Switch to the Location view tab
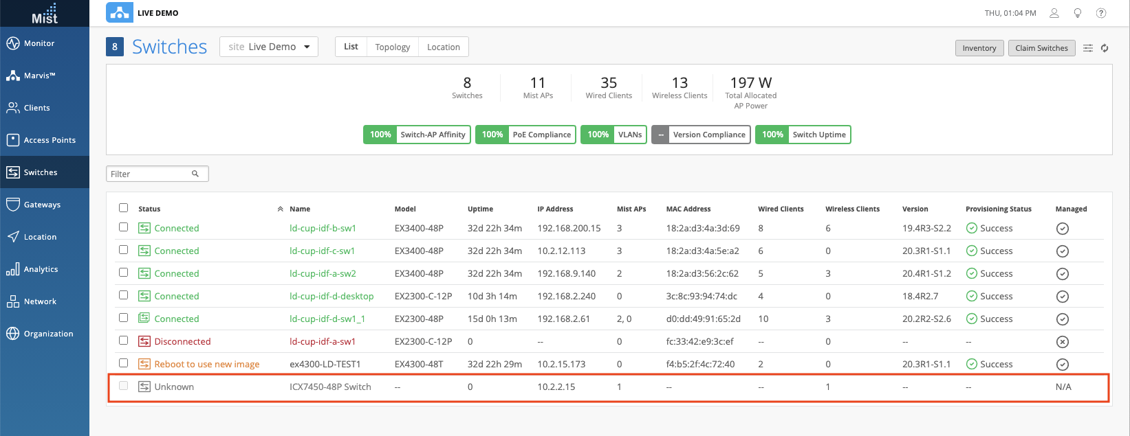The image size is (1130, 436). [443, 47]
